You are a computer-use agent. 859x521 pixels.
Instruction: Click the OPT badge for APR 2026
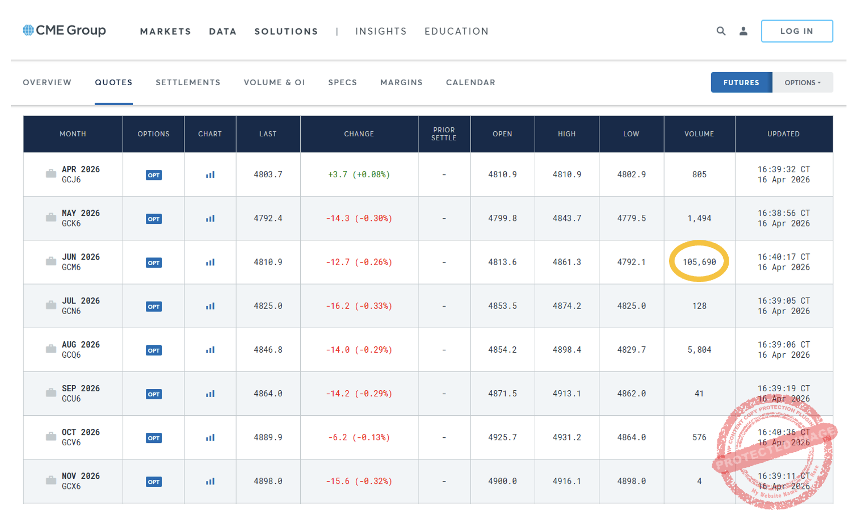[153, 175]
